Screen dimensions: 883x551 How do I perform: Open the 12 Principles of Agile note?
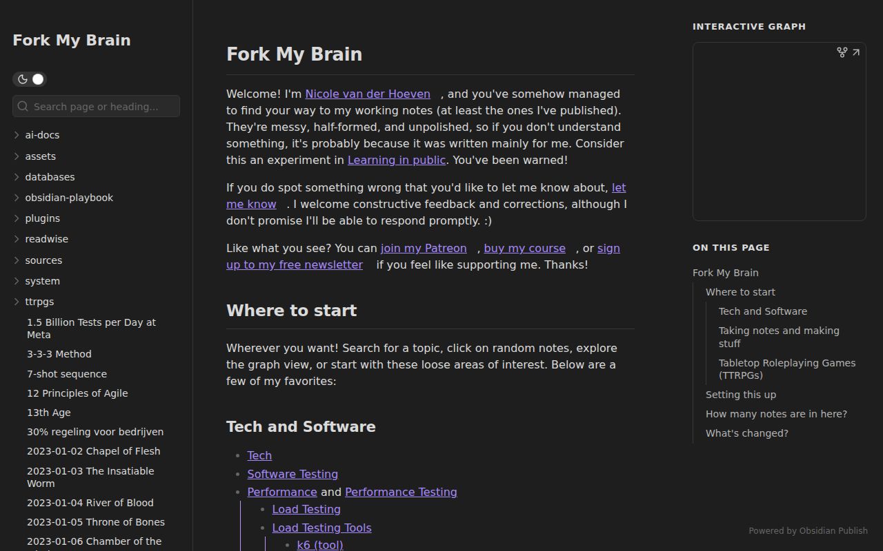(x=77, y=393)
